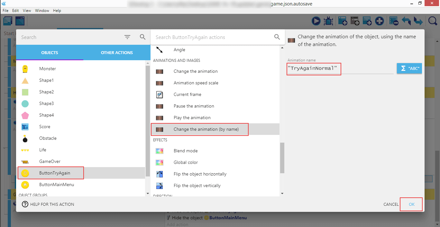The image size is (440, 227).
Task: Click the help icon for this action
Action: click(25, 204)
